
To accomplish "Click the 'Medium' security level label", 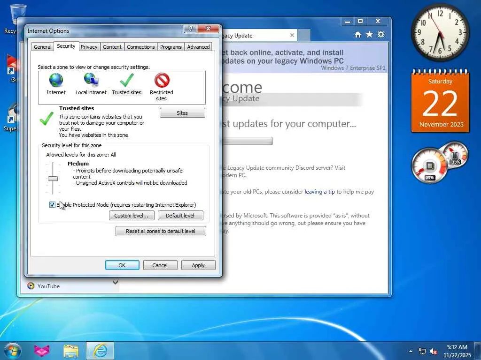I will [x=78, y=164].
